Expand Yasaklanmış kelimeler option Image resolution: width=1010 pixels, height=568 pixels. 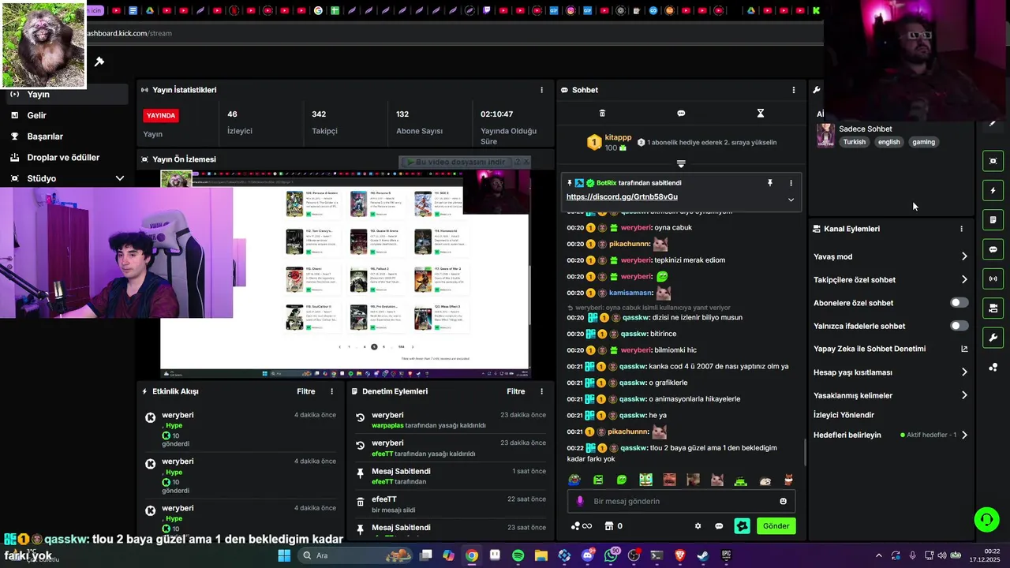click(964, 395)
